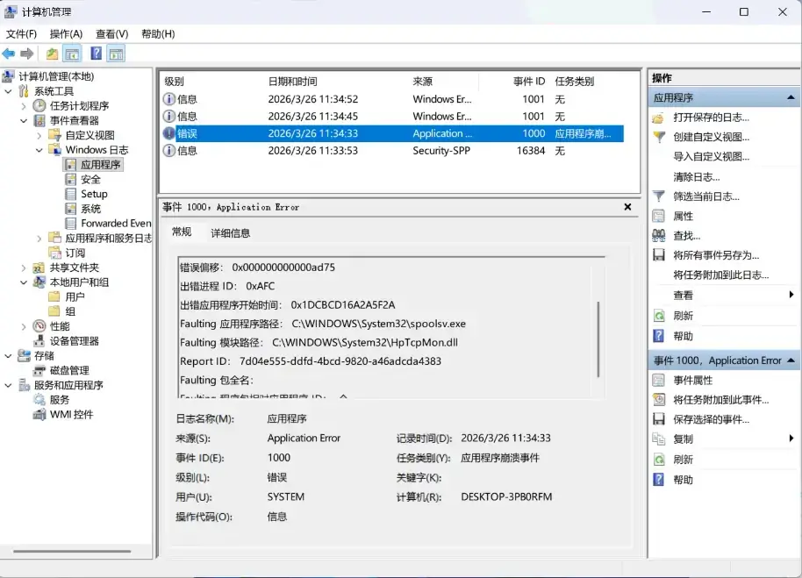Toggle the show/hide console tree icon
Viewport: 802px width, 578px height.
pyautogui.click(x=72, y=54)
